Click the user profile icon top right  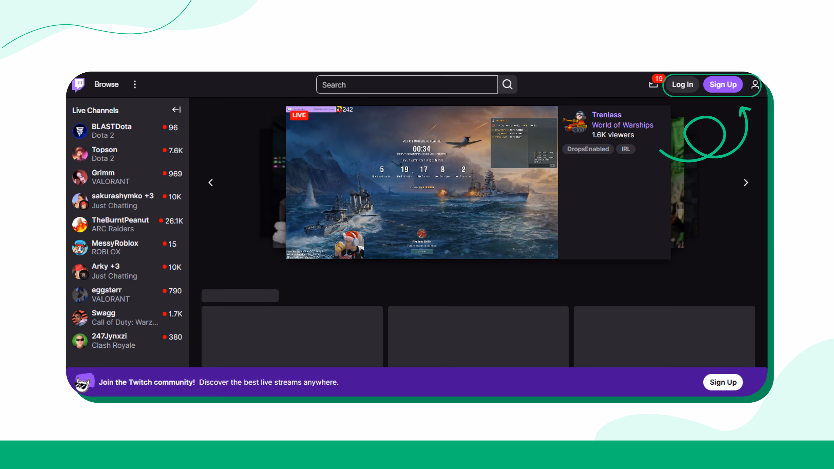pos(755,84)
